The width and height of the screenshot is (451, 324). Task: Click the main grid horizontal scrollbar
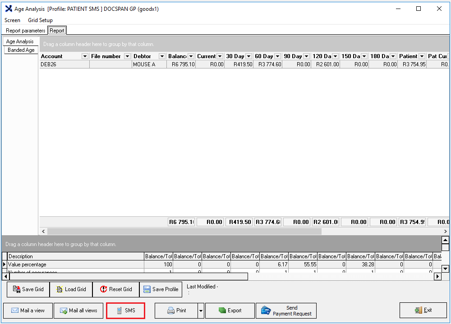184,231
